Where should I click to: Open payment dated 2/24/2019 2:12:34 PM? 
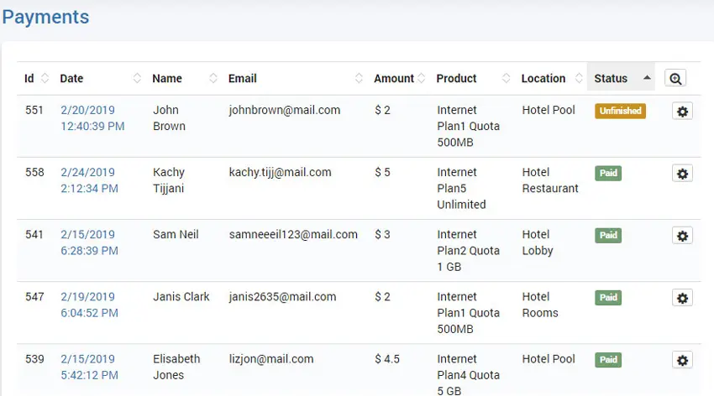[x=89, y=180]
